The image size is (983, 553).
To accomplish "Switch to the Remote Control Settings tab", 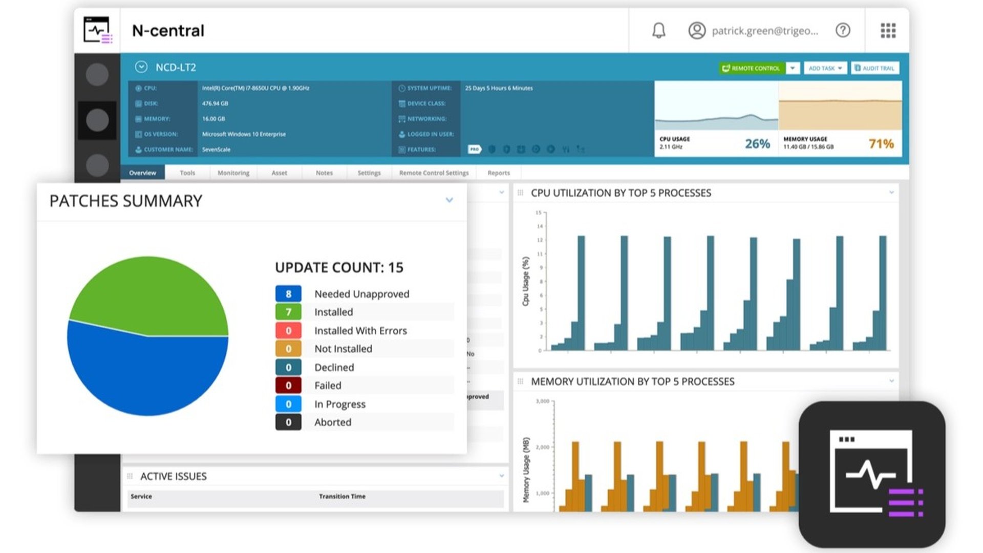I will [x=434, y=173].
